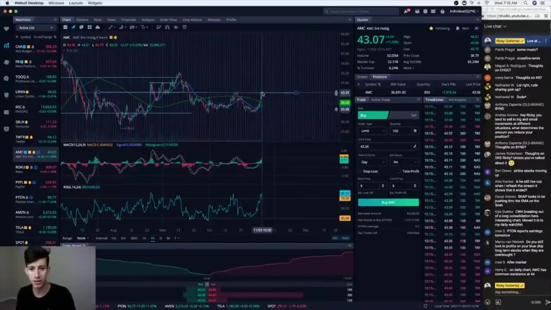The width and height of the screenshot is (551, 310).
Task: Select the pencil drawing tool in chart toolbar
Action: click(x=73, y=27)
